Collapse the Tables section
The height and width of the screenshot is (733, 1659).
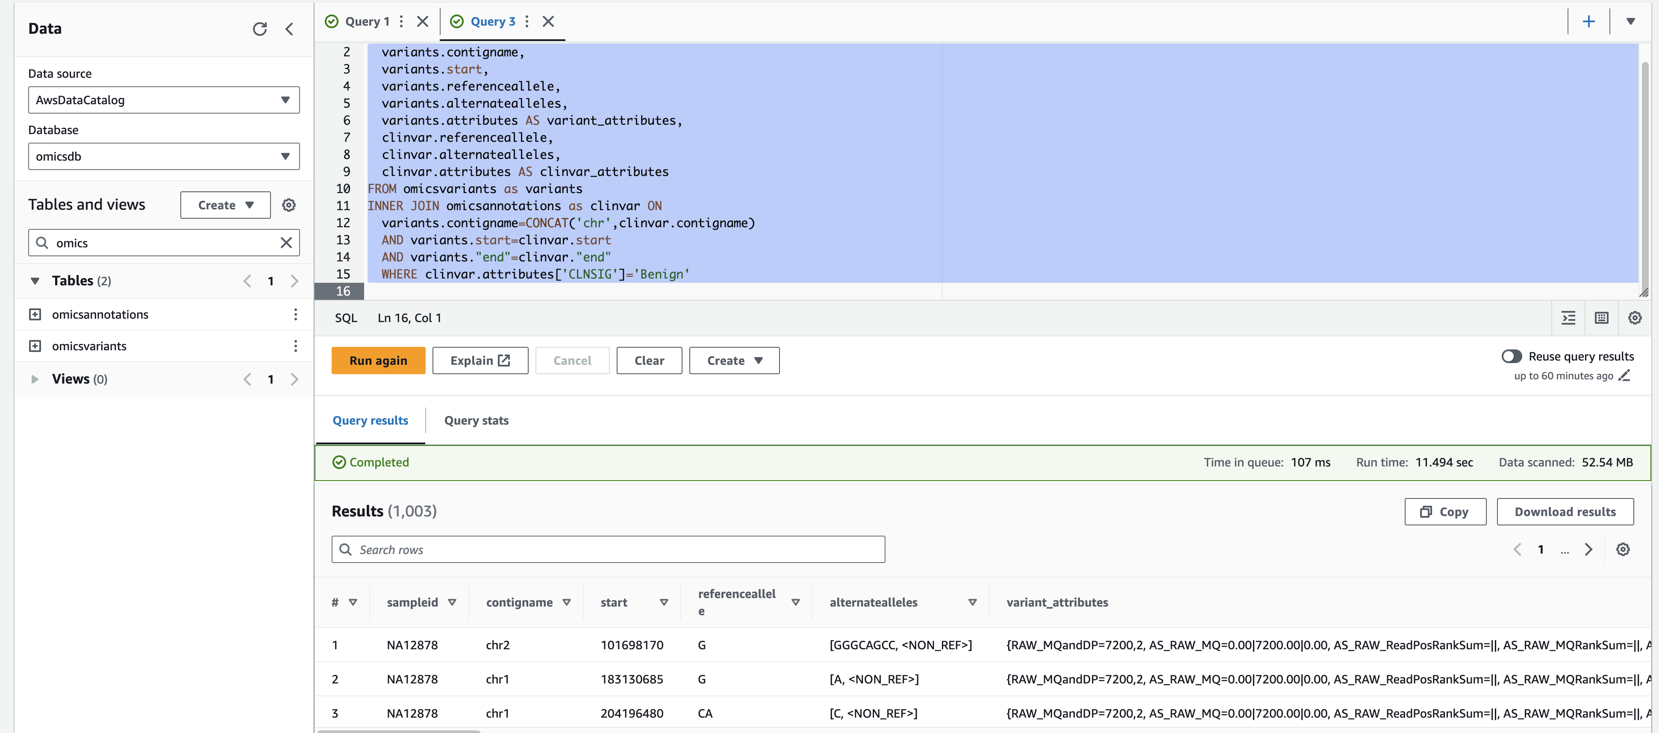pos(35,281)
